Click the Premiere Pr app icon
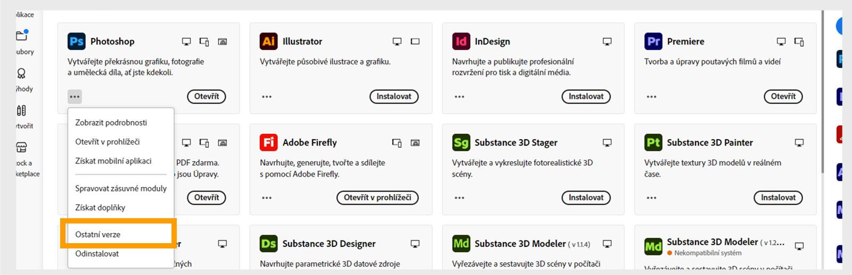This screenshot has height=275, width=852. (x=653, y=41)
